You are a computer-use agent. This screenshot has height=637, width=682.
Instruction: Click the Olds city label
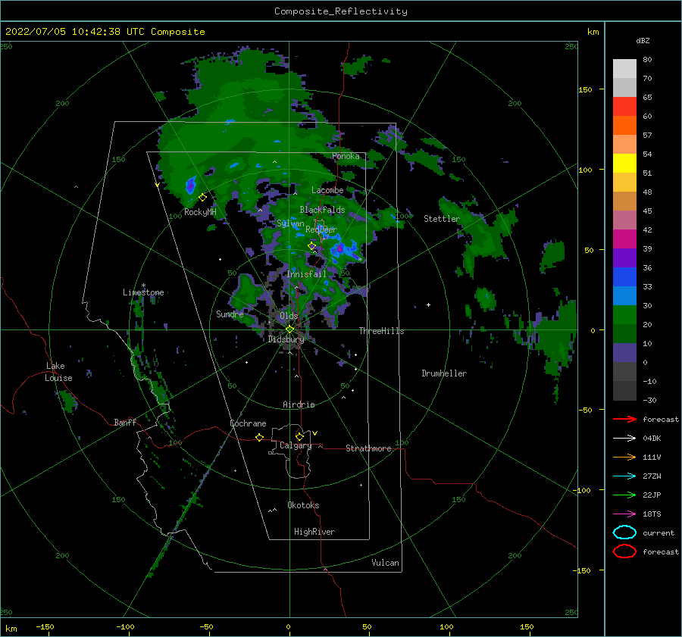coord(289,316)
